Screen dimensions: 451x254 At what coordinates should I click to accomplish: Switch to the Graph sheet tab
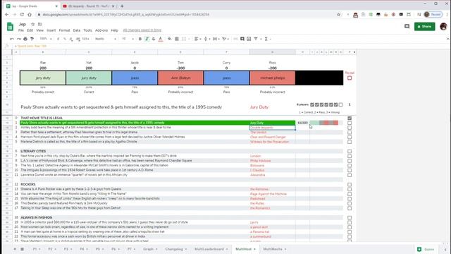click(x=148, y=249)
